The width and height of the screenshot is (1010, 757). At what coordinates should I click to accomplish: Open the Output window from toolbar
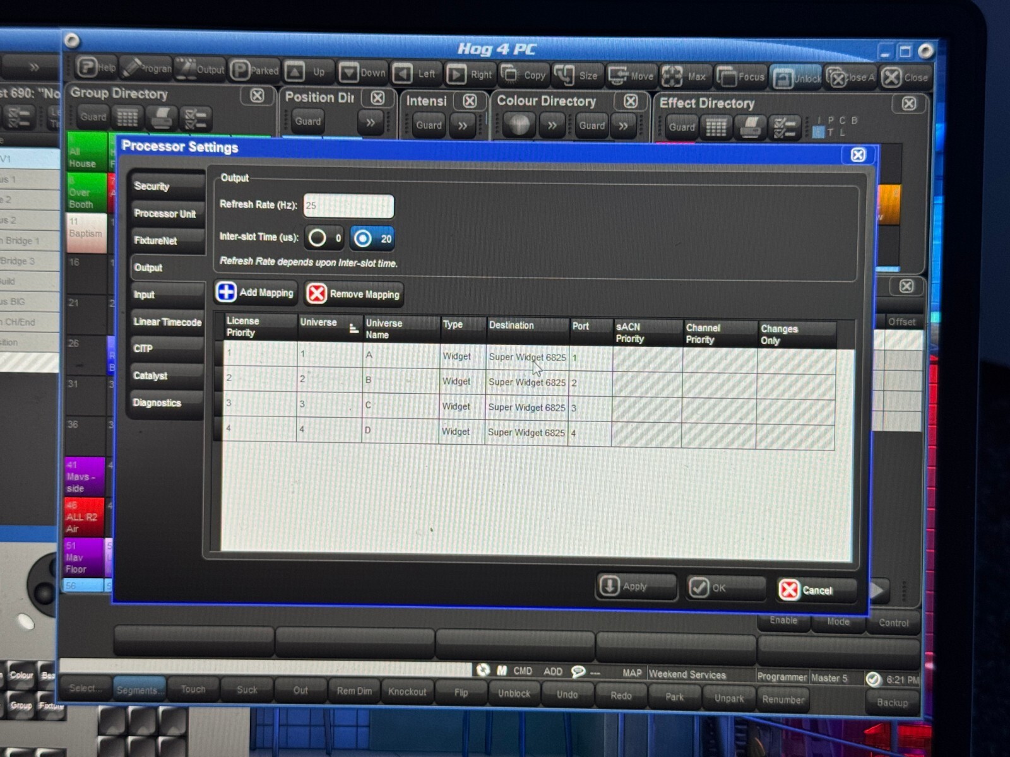tap(199, 69)
